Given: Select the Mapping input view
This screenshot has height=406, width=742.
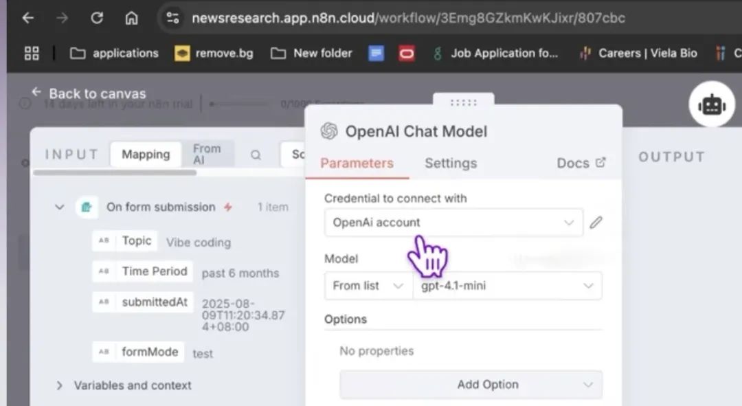Looking at the screenshot, I should click(x=146, y=155).
